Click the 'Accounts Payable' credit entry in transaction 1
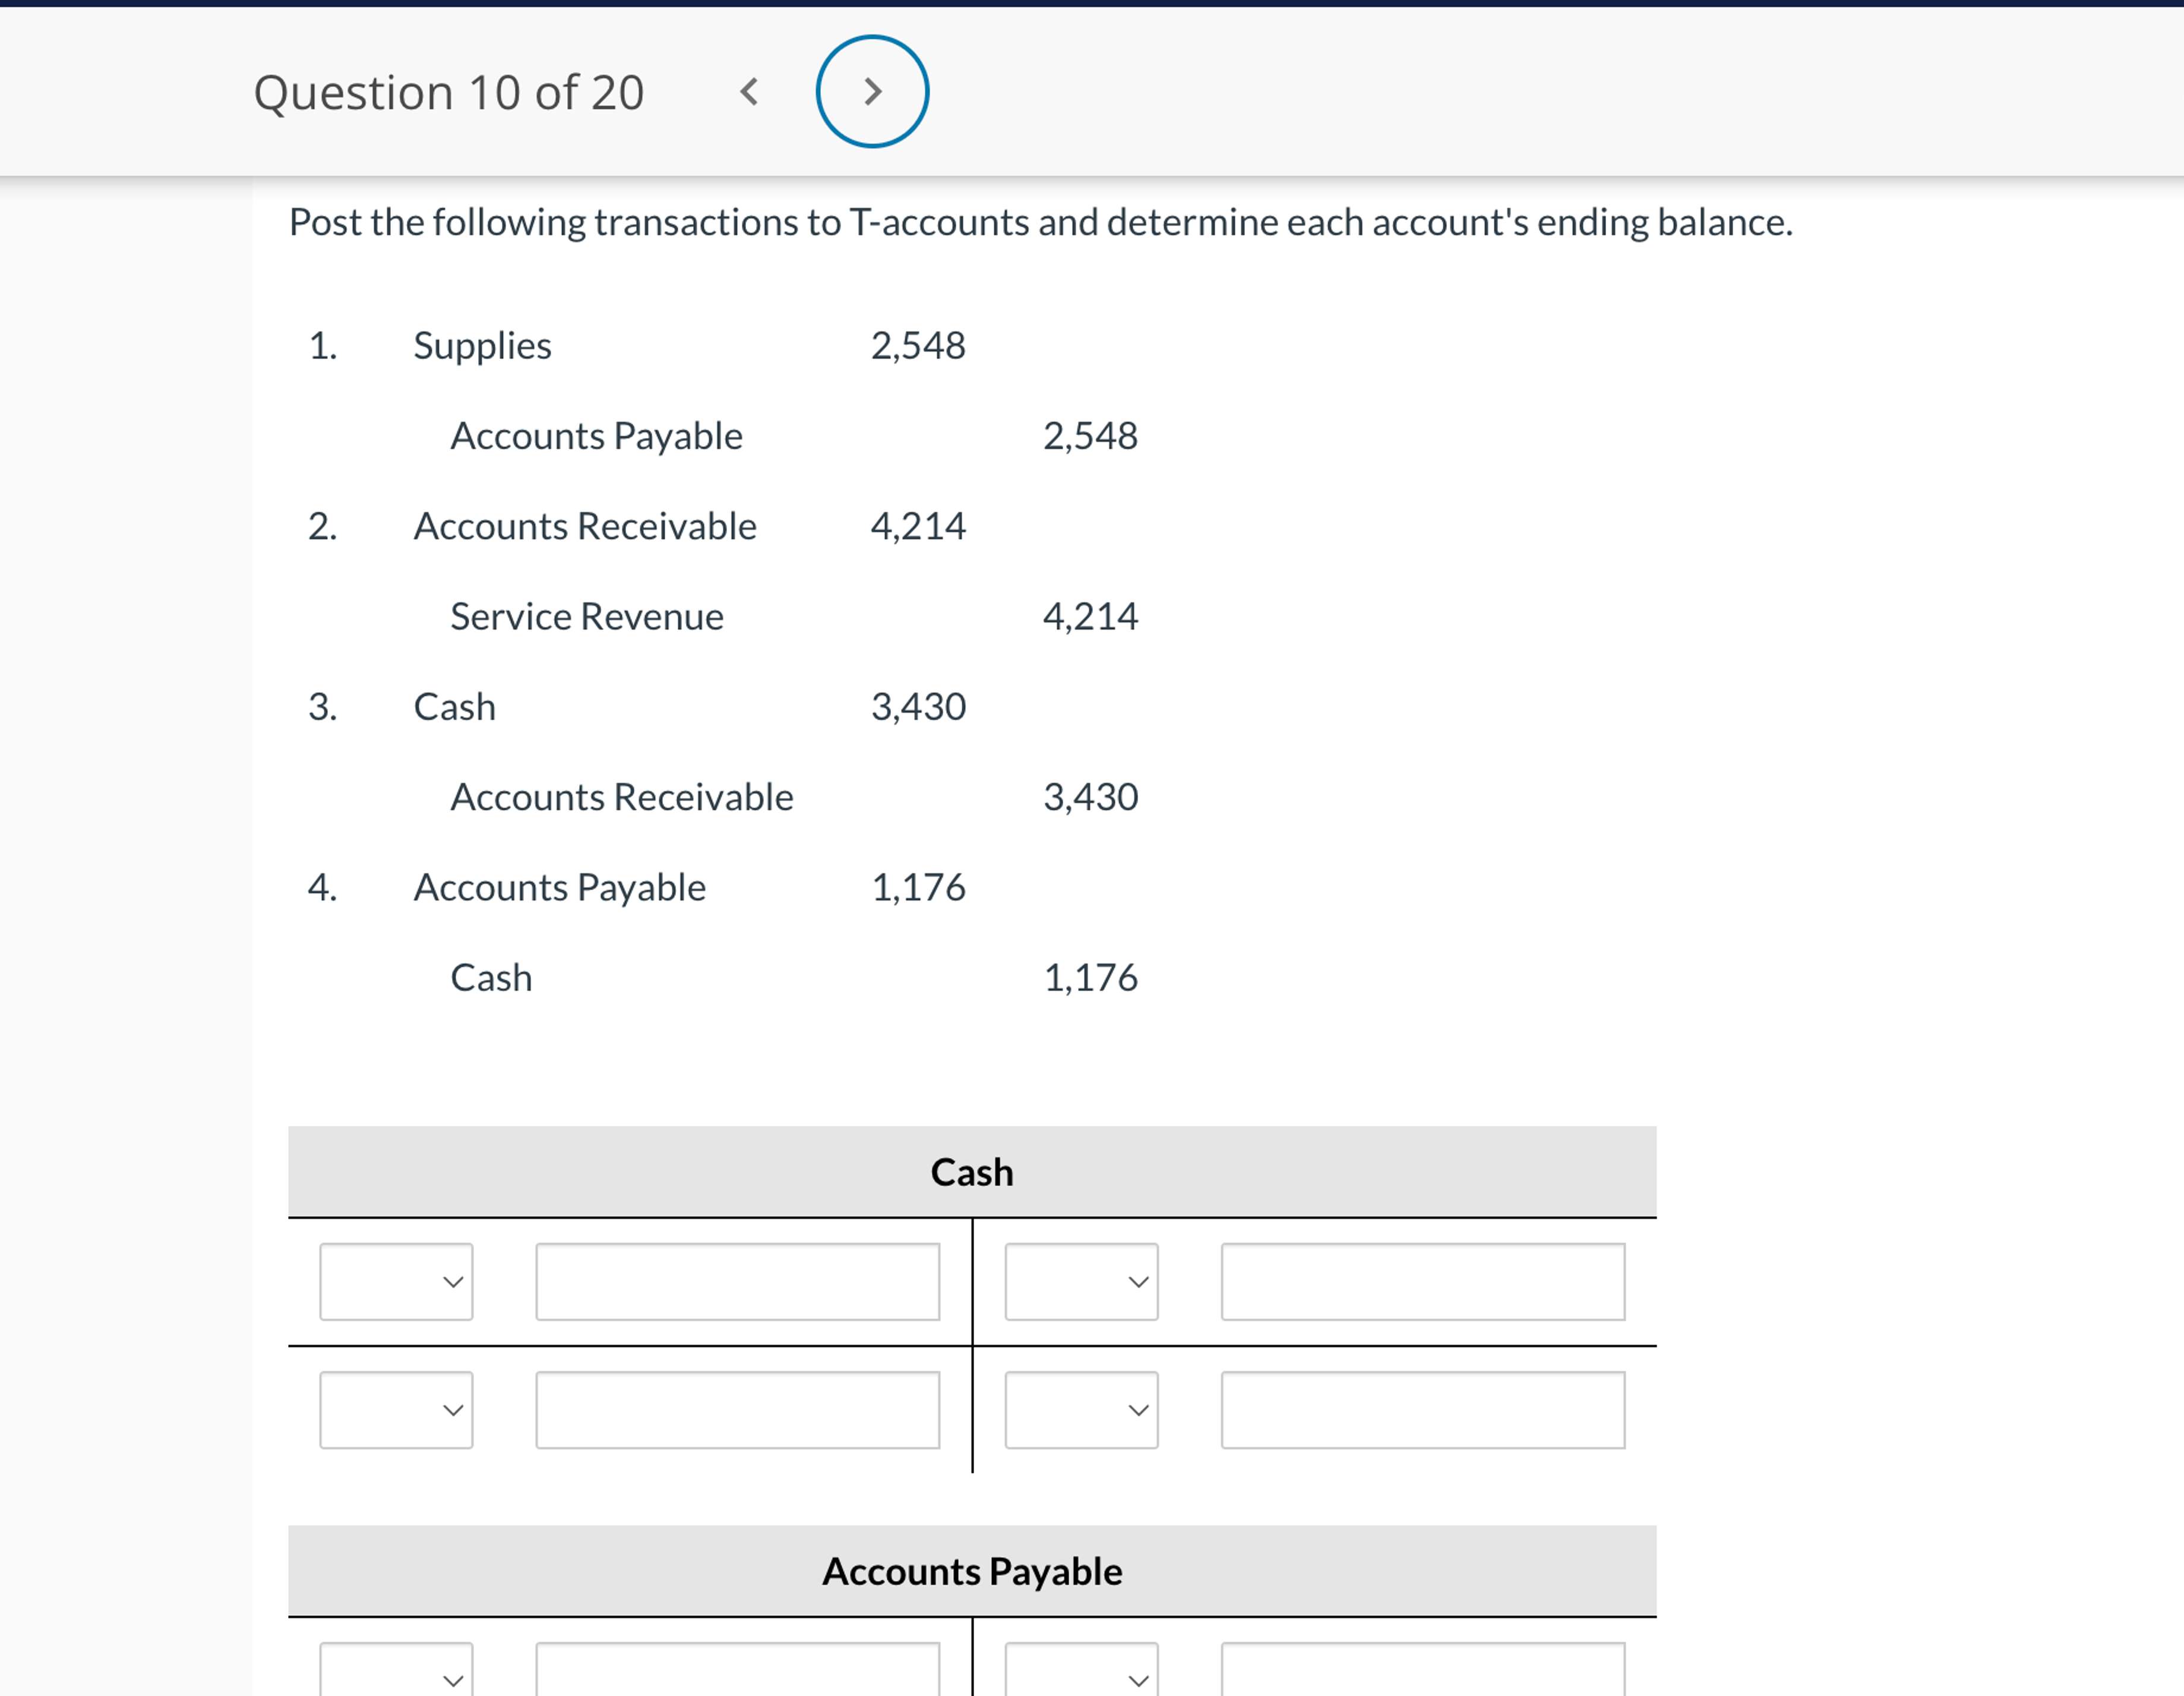The height and width of the screenshot is (1696, 2184). (x=596, y=437)
